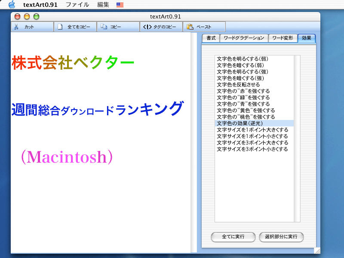This screenshot has height=258, width=344.
Task: Click the Paste clipboard icon
Action: pyautogui.click(x=190, y=27)
